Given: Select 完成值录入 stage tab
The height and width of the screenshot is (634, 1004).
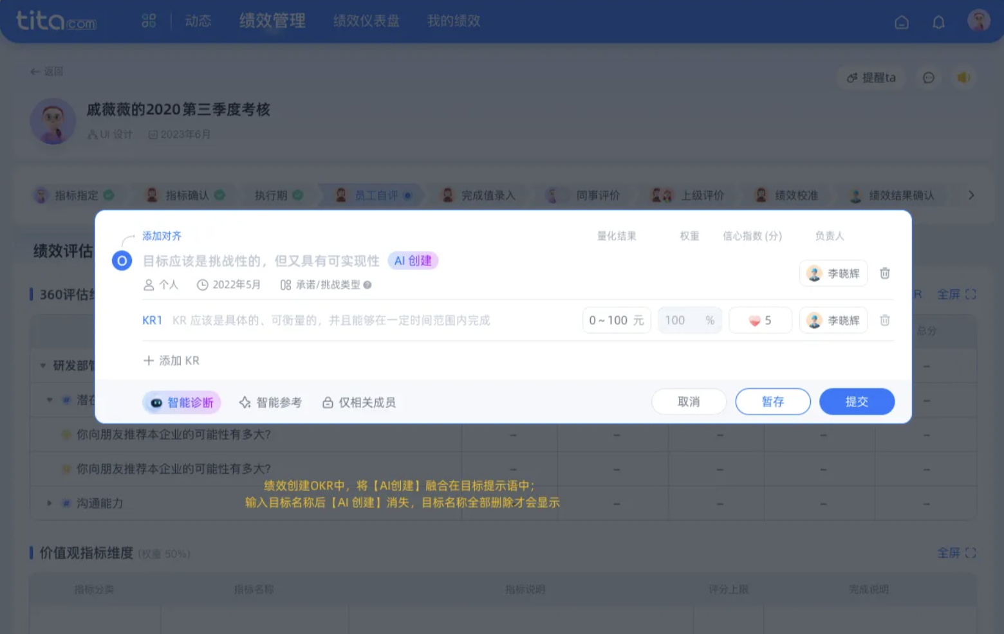Looking at the screenshot, I should [x=479, y=195].
